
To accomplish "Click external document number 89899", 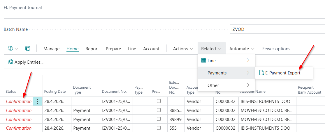I will [175, 119].
